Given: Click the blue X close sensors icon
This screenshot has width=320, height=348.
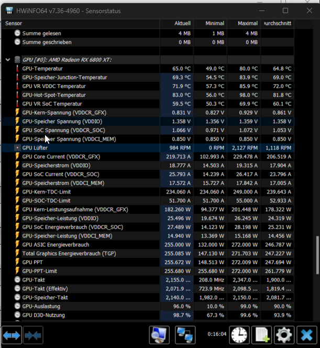Looking at the screenshot, I should 307,335.
